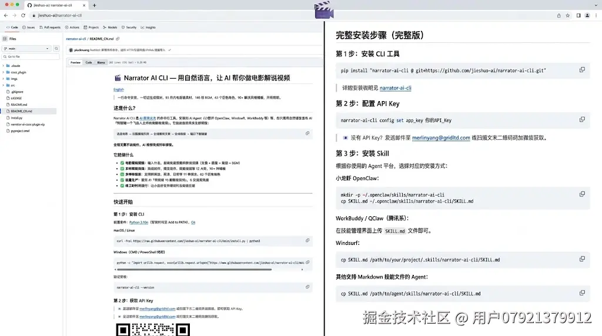Viewport: 602px width, 336px height.
Task: Open the Code repository tab
Action: [12, 28]
